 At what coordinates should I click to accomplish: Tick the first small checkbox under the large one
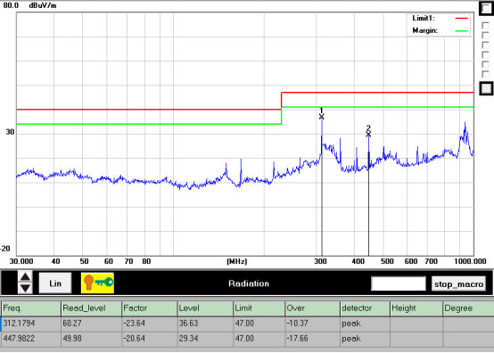[x=485, y=26]
